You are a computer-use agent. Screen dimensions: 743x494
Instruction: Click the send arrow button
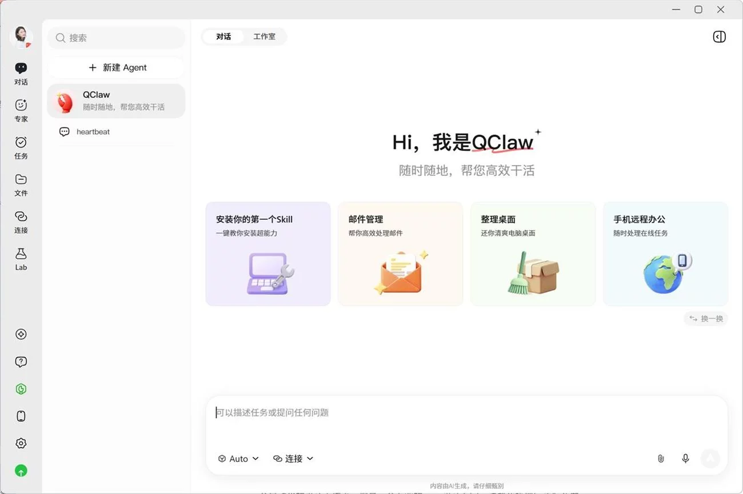click(710, 458)
